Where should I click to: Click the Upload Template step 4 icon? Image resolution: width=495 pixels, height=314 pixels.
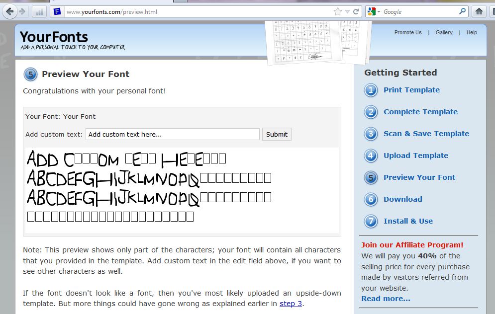point(370,156)
